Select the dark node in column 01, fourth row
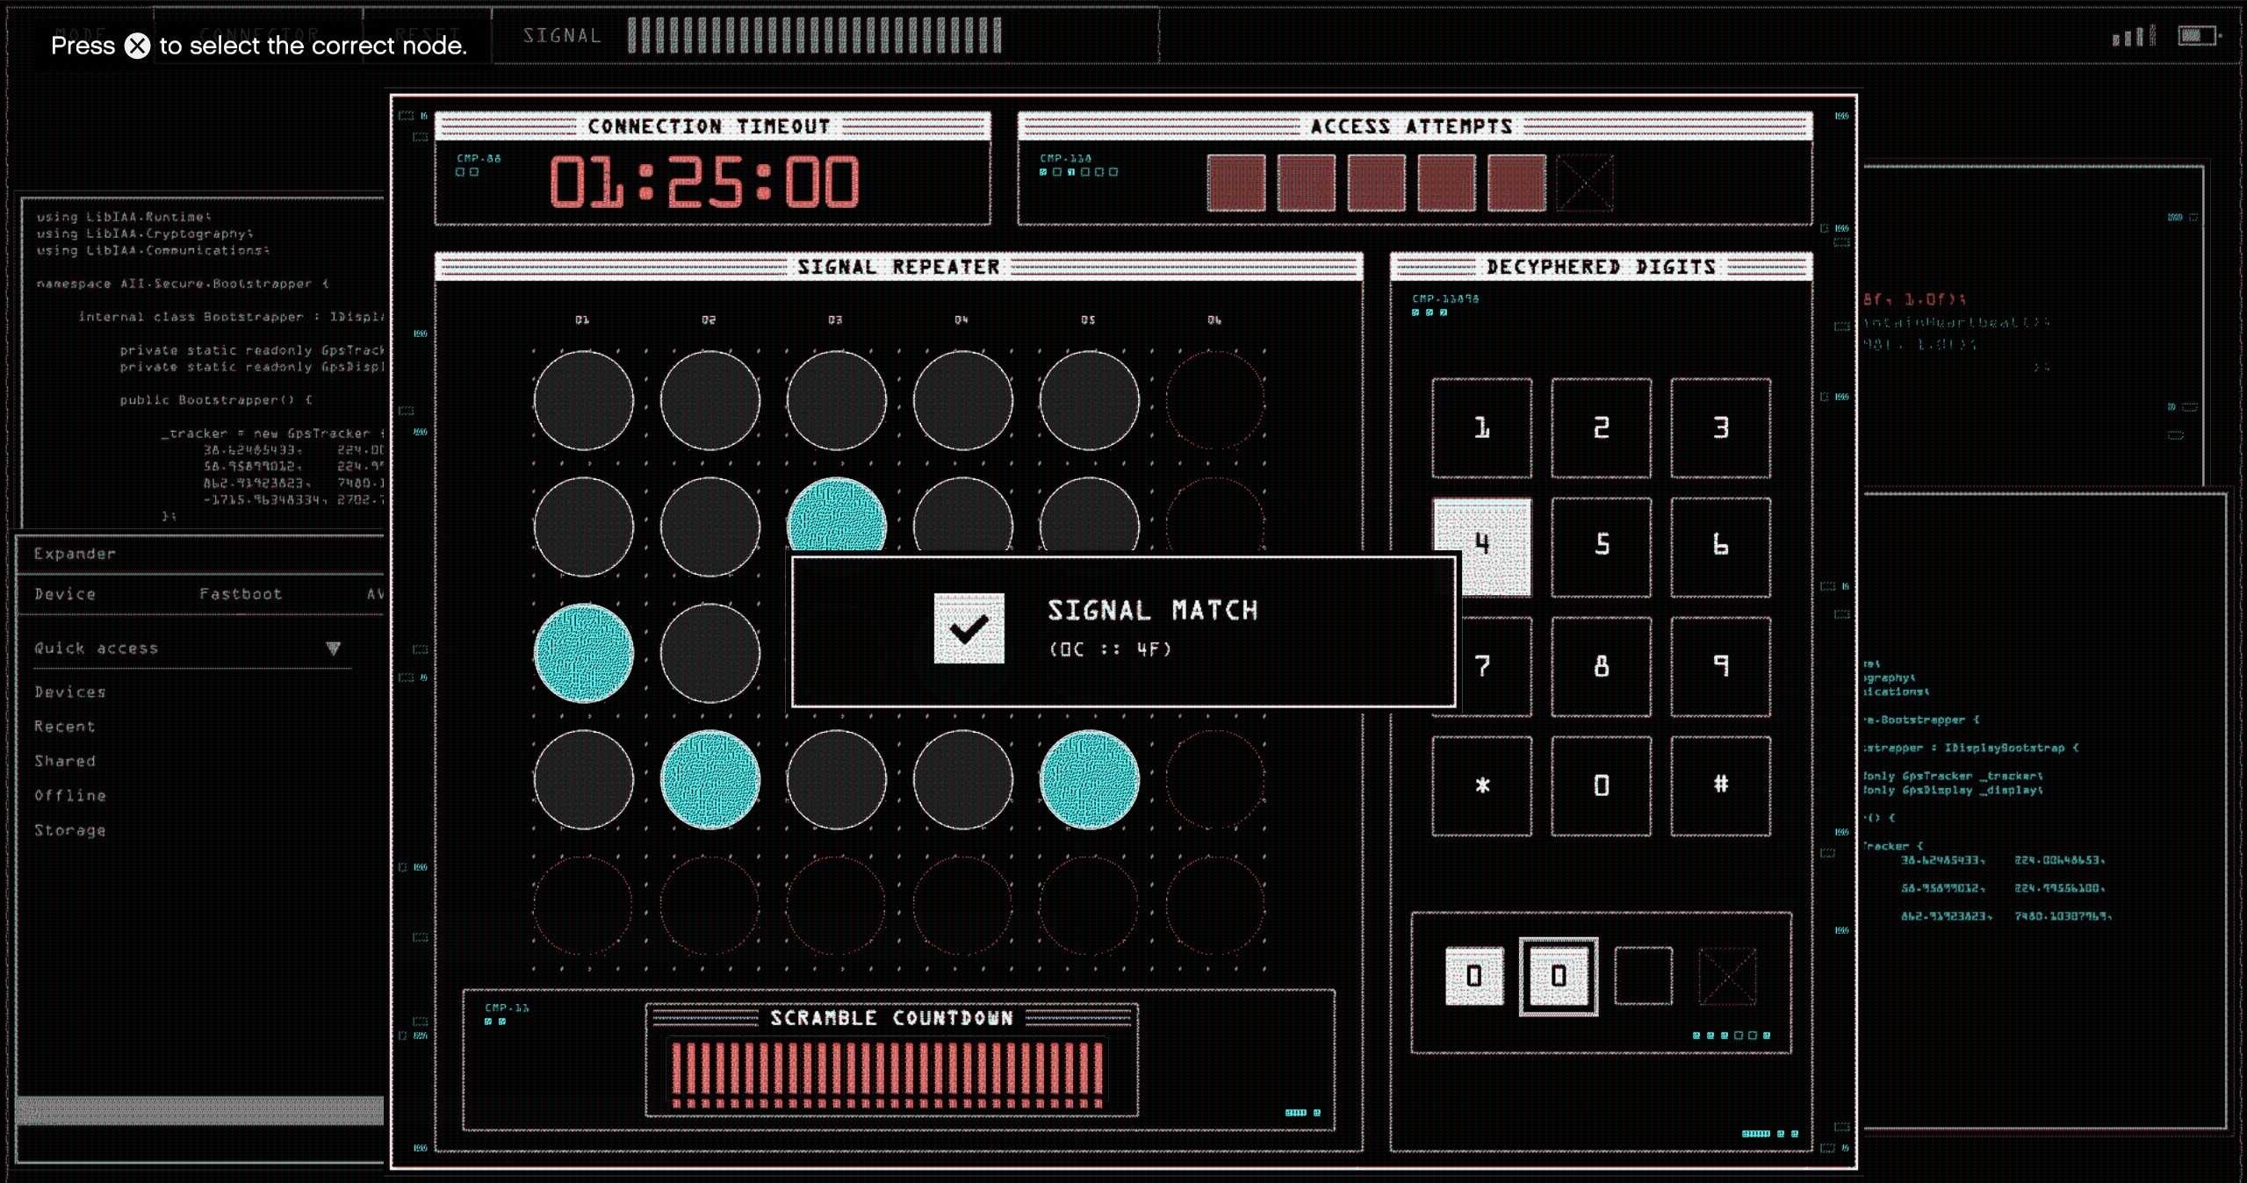 click(583, 779)
